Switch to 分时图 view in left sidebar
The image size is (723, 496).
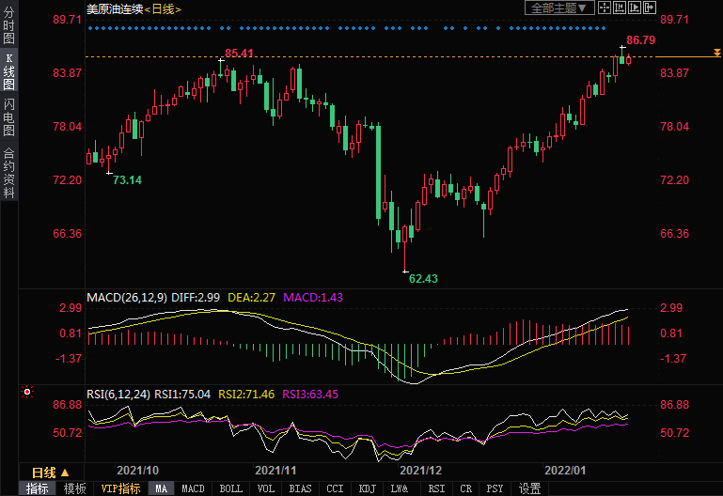[8, 26]
